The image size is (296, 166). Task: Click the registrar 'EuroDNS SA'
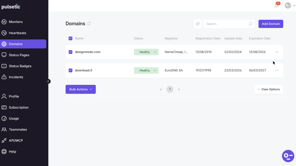click(174, 70)
